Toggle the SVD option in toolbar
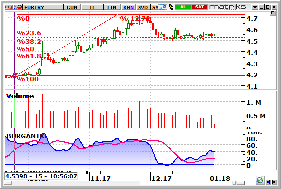The height and width of the screenshot is (189, 281). click(143, 7)
